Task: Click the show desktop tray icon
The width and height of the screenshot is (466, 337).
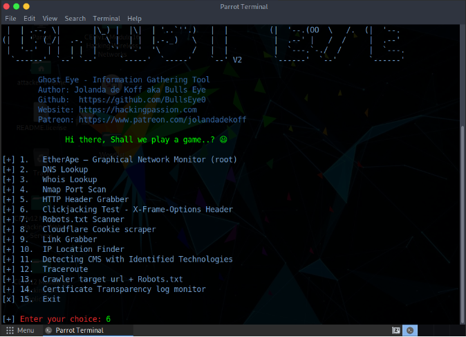Action: 396,331
